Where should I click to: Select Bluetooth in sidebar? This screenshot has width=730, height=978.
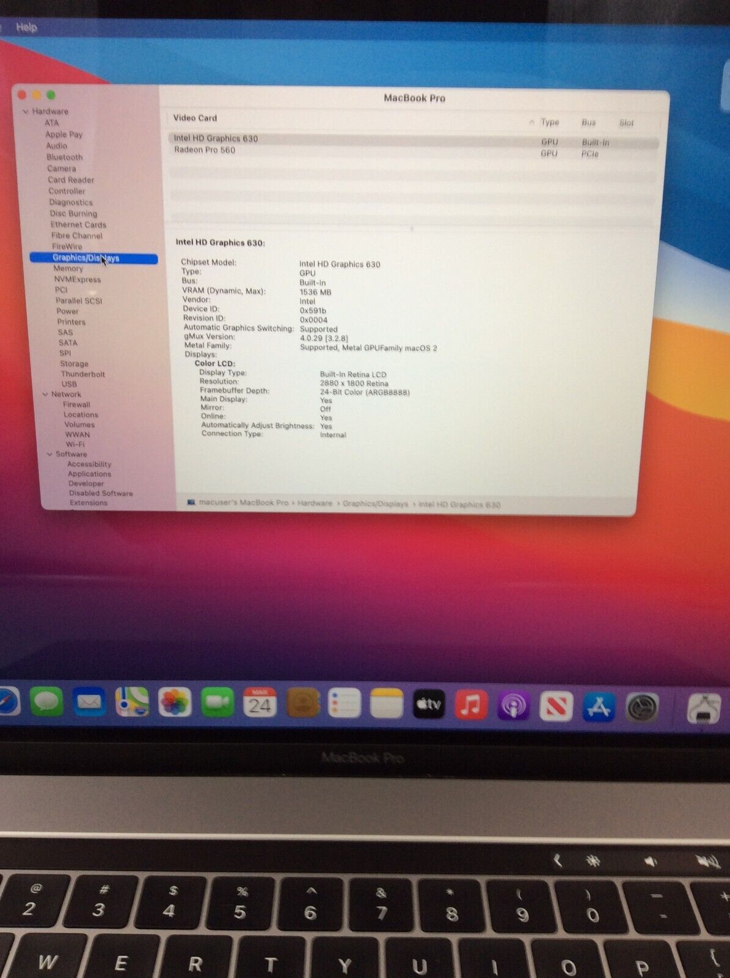(64, 157)
